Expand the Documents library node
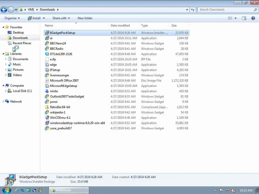 (6, 59)
